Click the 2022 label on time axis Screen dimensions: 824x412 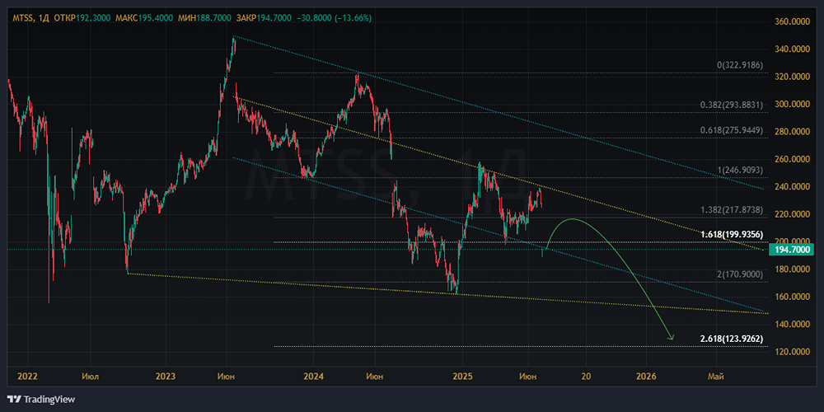click(x=28, y=377)
